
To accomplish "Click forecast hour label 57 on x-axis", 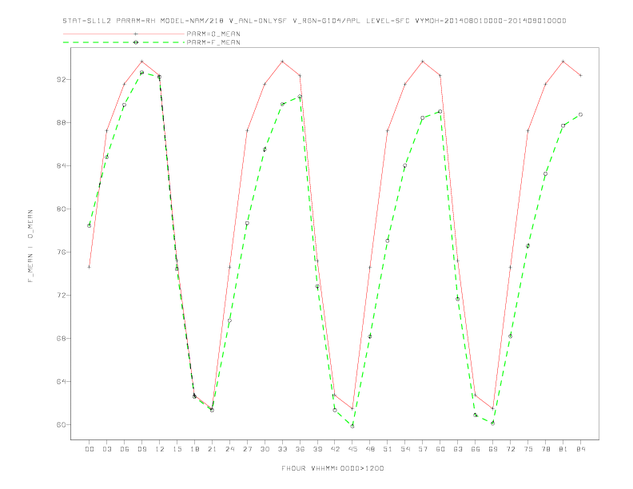I will [x=423, y=449].
